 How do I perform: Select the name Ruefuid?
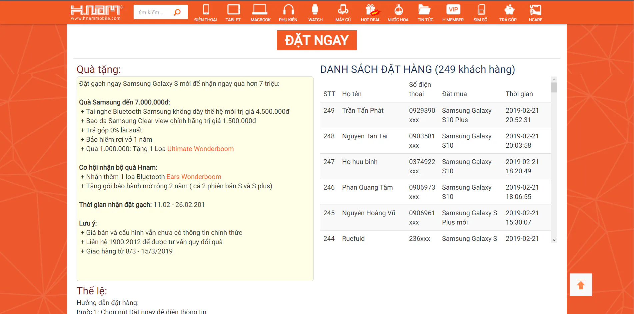353,238
